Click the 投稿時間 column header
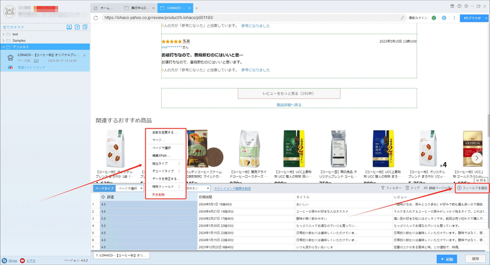This screenshot has width=490, height=265. pos(246,197)
